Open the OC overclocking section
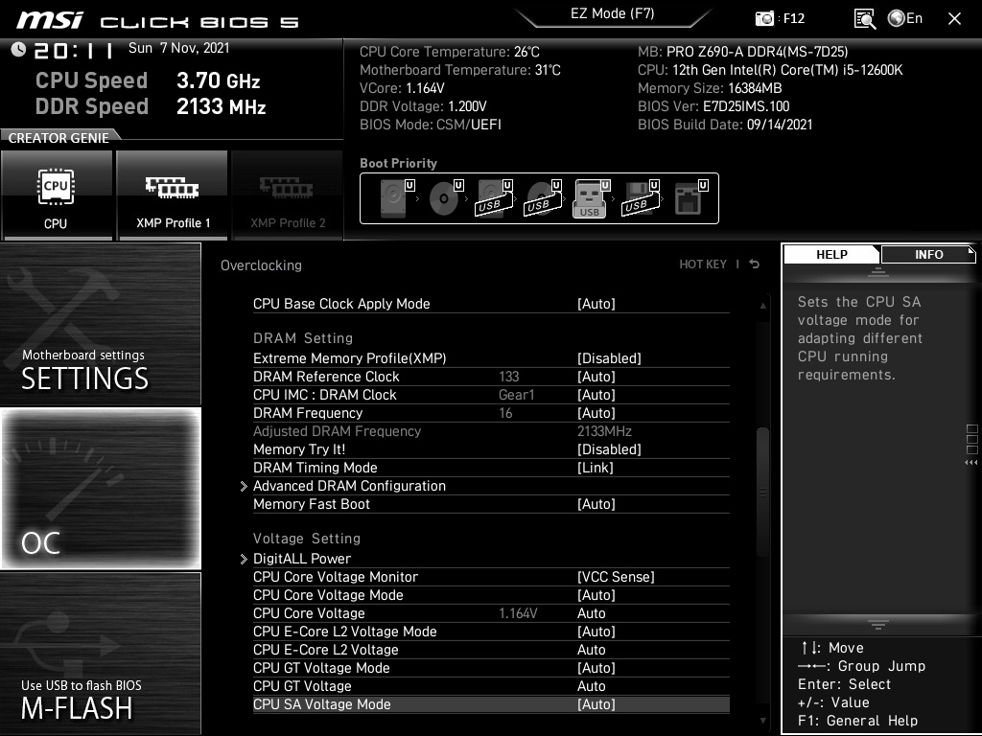Viewport: 982px width, 736px height. click(101, 489)
